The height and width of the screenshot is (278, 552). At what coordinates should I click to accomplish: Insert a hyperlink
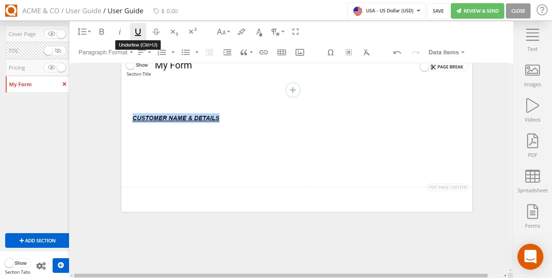(x=264, y=52)
